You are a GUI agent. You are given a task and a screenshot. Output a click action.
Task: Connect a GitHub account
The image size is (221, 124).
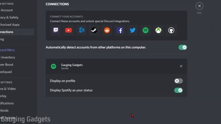(171, 30)
